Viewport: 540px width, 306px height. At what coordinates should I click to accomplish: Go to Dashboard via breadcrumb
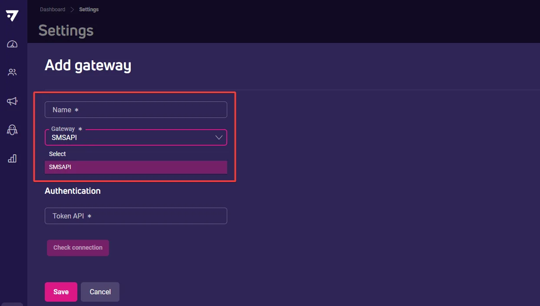click(x=53, y=10)
